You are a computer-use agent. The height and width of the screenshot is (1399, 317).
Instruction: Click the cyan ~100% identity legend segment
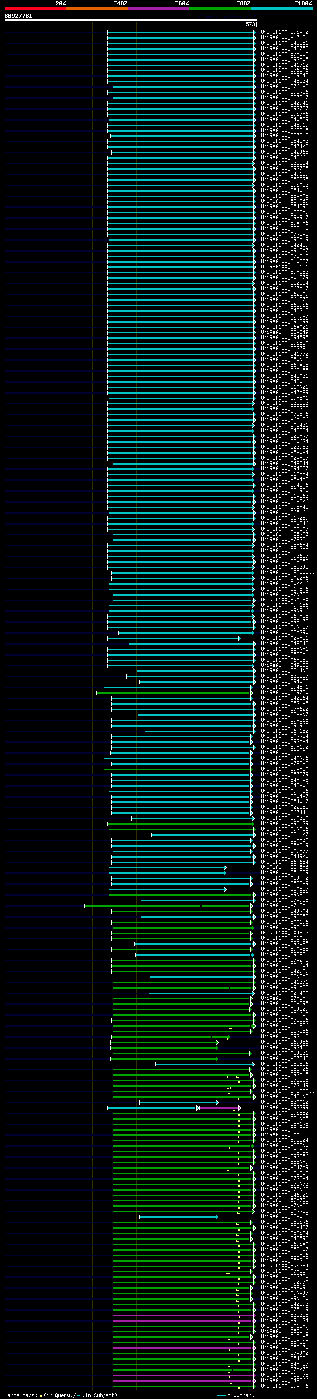tap(281, 9)
